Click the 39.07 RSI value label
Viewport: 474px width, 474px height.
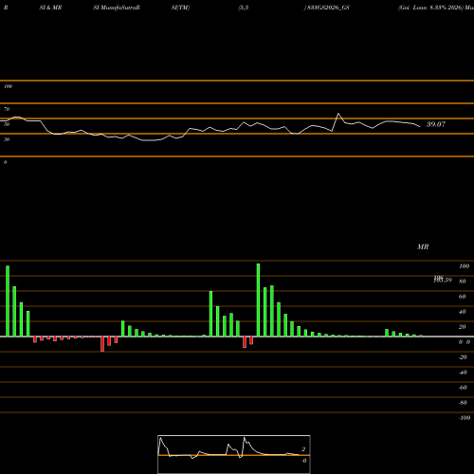(x=436, y=124)
